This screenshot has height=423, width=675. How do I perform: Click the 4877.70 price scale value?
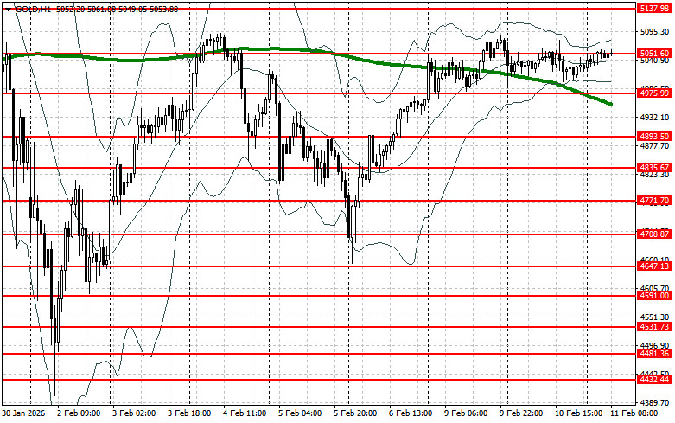pyautogui.click(x=654, y=146)
